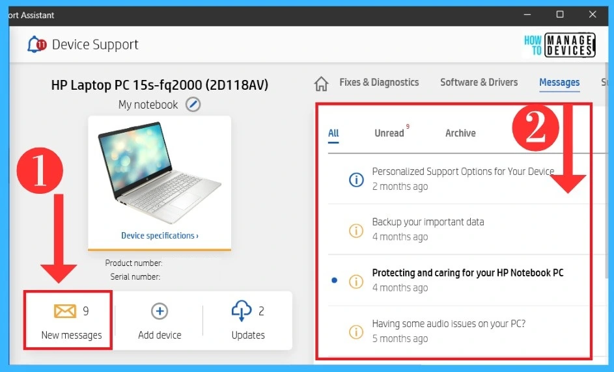Open Having some audio issues message
Image resolution: width=614 pixels, height=372 pixels.
click(449, 323)
